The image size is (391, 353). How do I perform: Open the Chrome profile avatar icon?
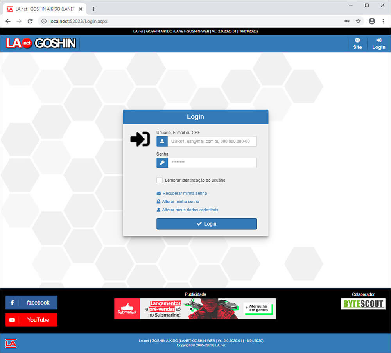pos(371,21)
